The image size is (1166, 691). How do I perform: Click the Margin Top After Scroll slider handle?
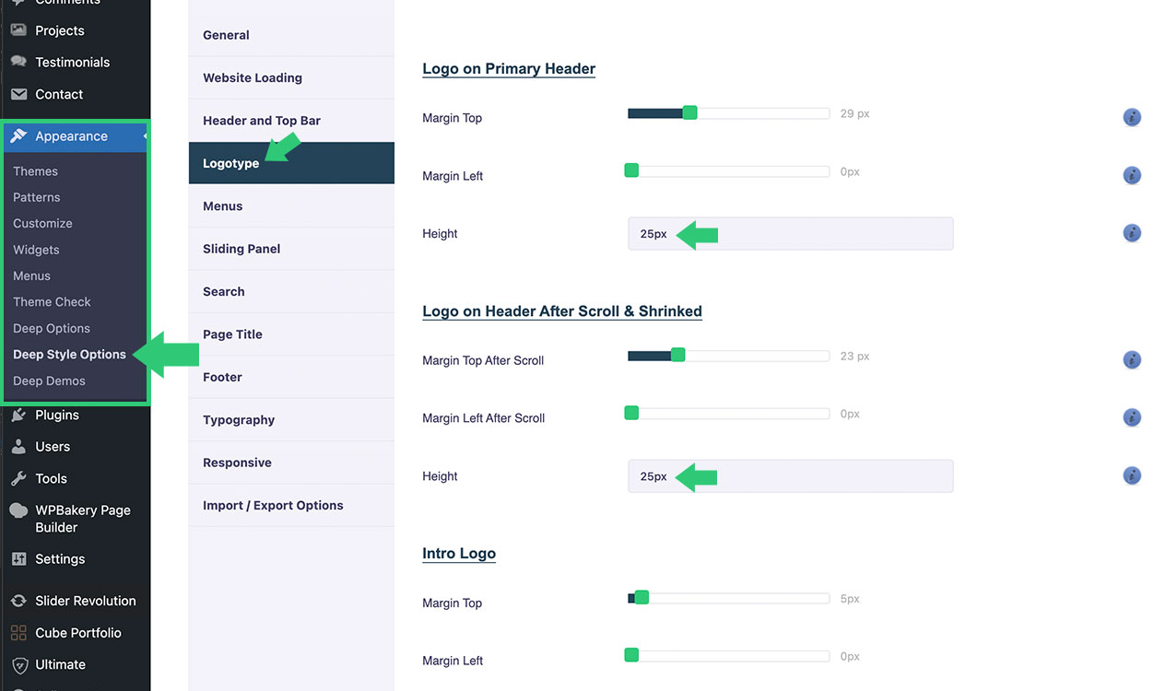677,355
